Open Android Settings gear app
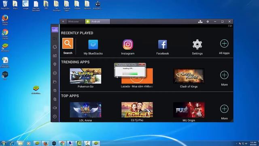Image resolution: width=259 pixels, height=146 pixels. pyautogui.click(x=197, y=44)
